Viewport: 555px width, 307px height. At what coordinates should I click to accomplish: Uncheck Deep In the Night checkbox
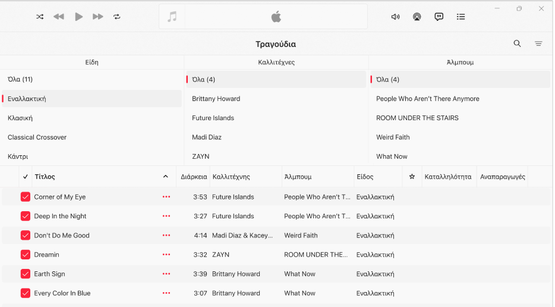click(x=26, y=216)
